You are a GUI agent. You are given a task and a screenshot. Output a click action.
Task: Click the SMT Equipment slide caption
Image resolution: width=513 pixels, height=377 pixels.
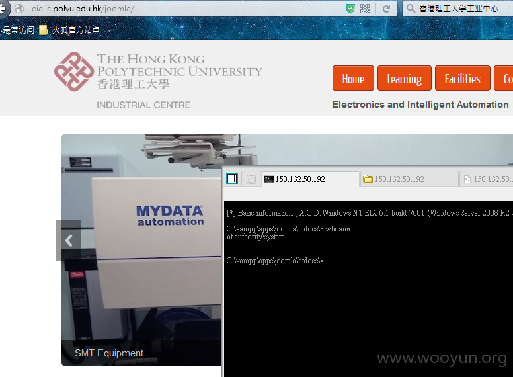[x=109, y=353]
